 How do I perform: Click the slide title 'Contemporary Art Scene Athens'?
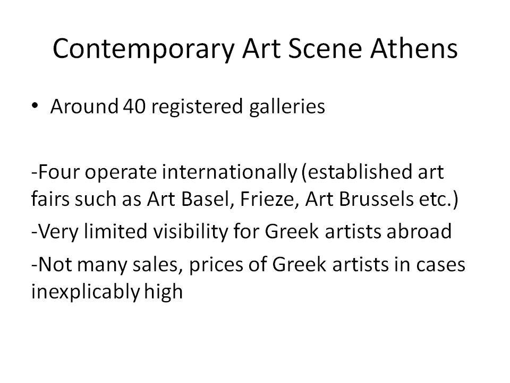[x=255, y=49]
